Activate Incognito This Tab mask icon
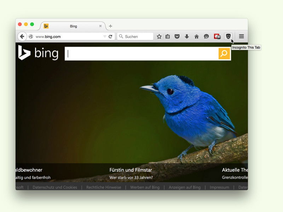The width and height of the screenshot is (283, 212). click(228, 36)
